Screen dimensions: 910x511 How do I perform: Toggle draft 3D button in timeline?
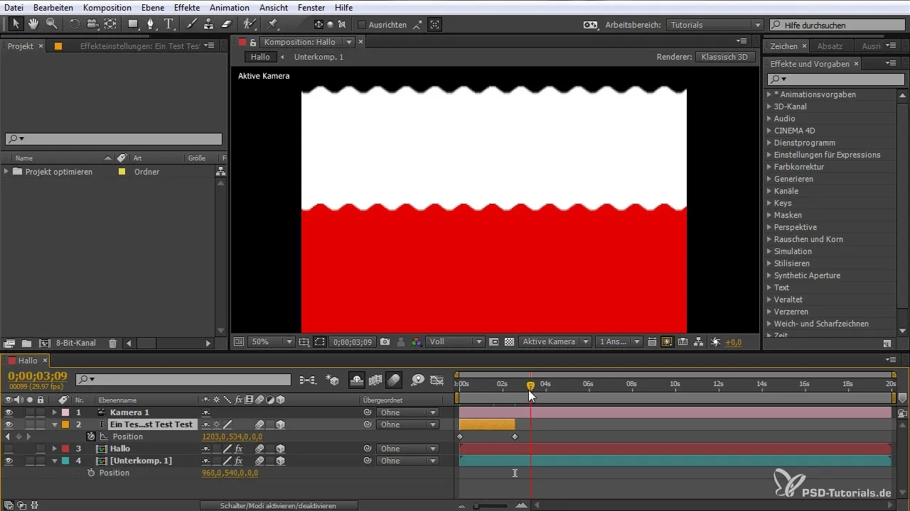[x=332, y=380]
